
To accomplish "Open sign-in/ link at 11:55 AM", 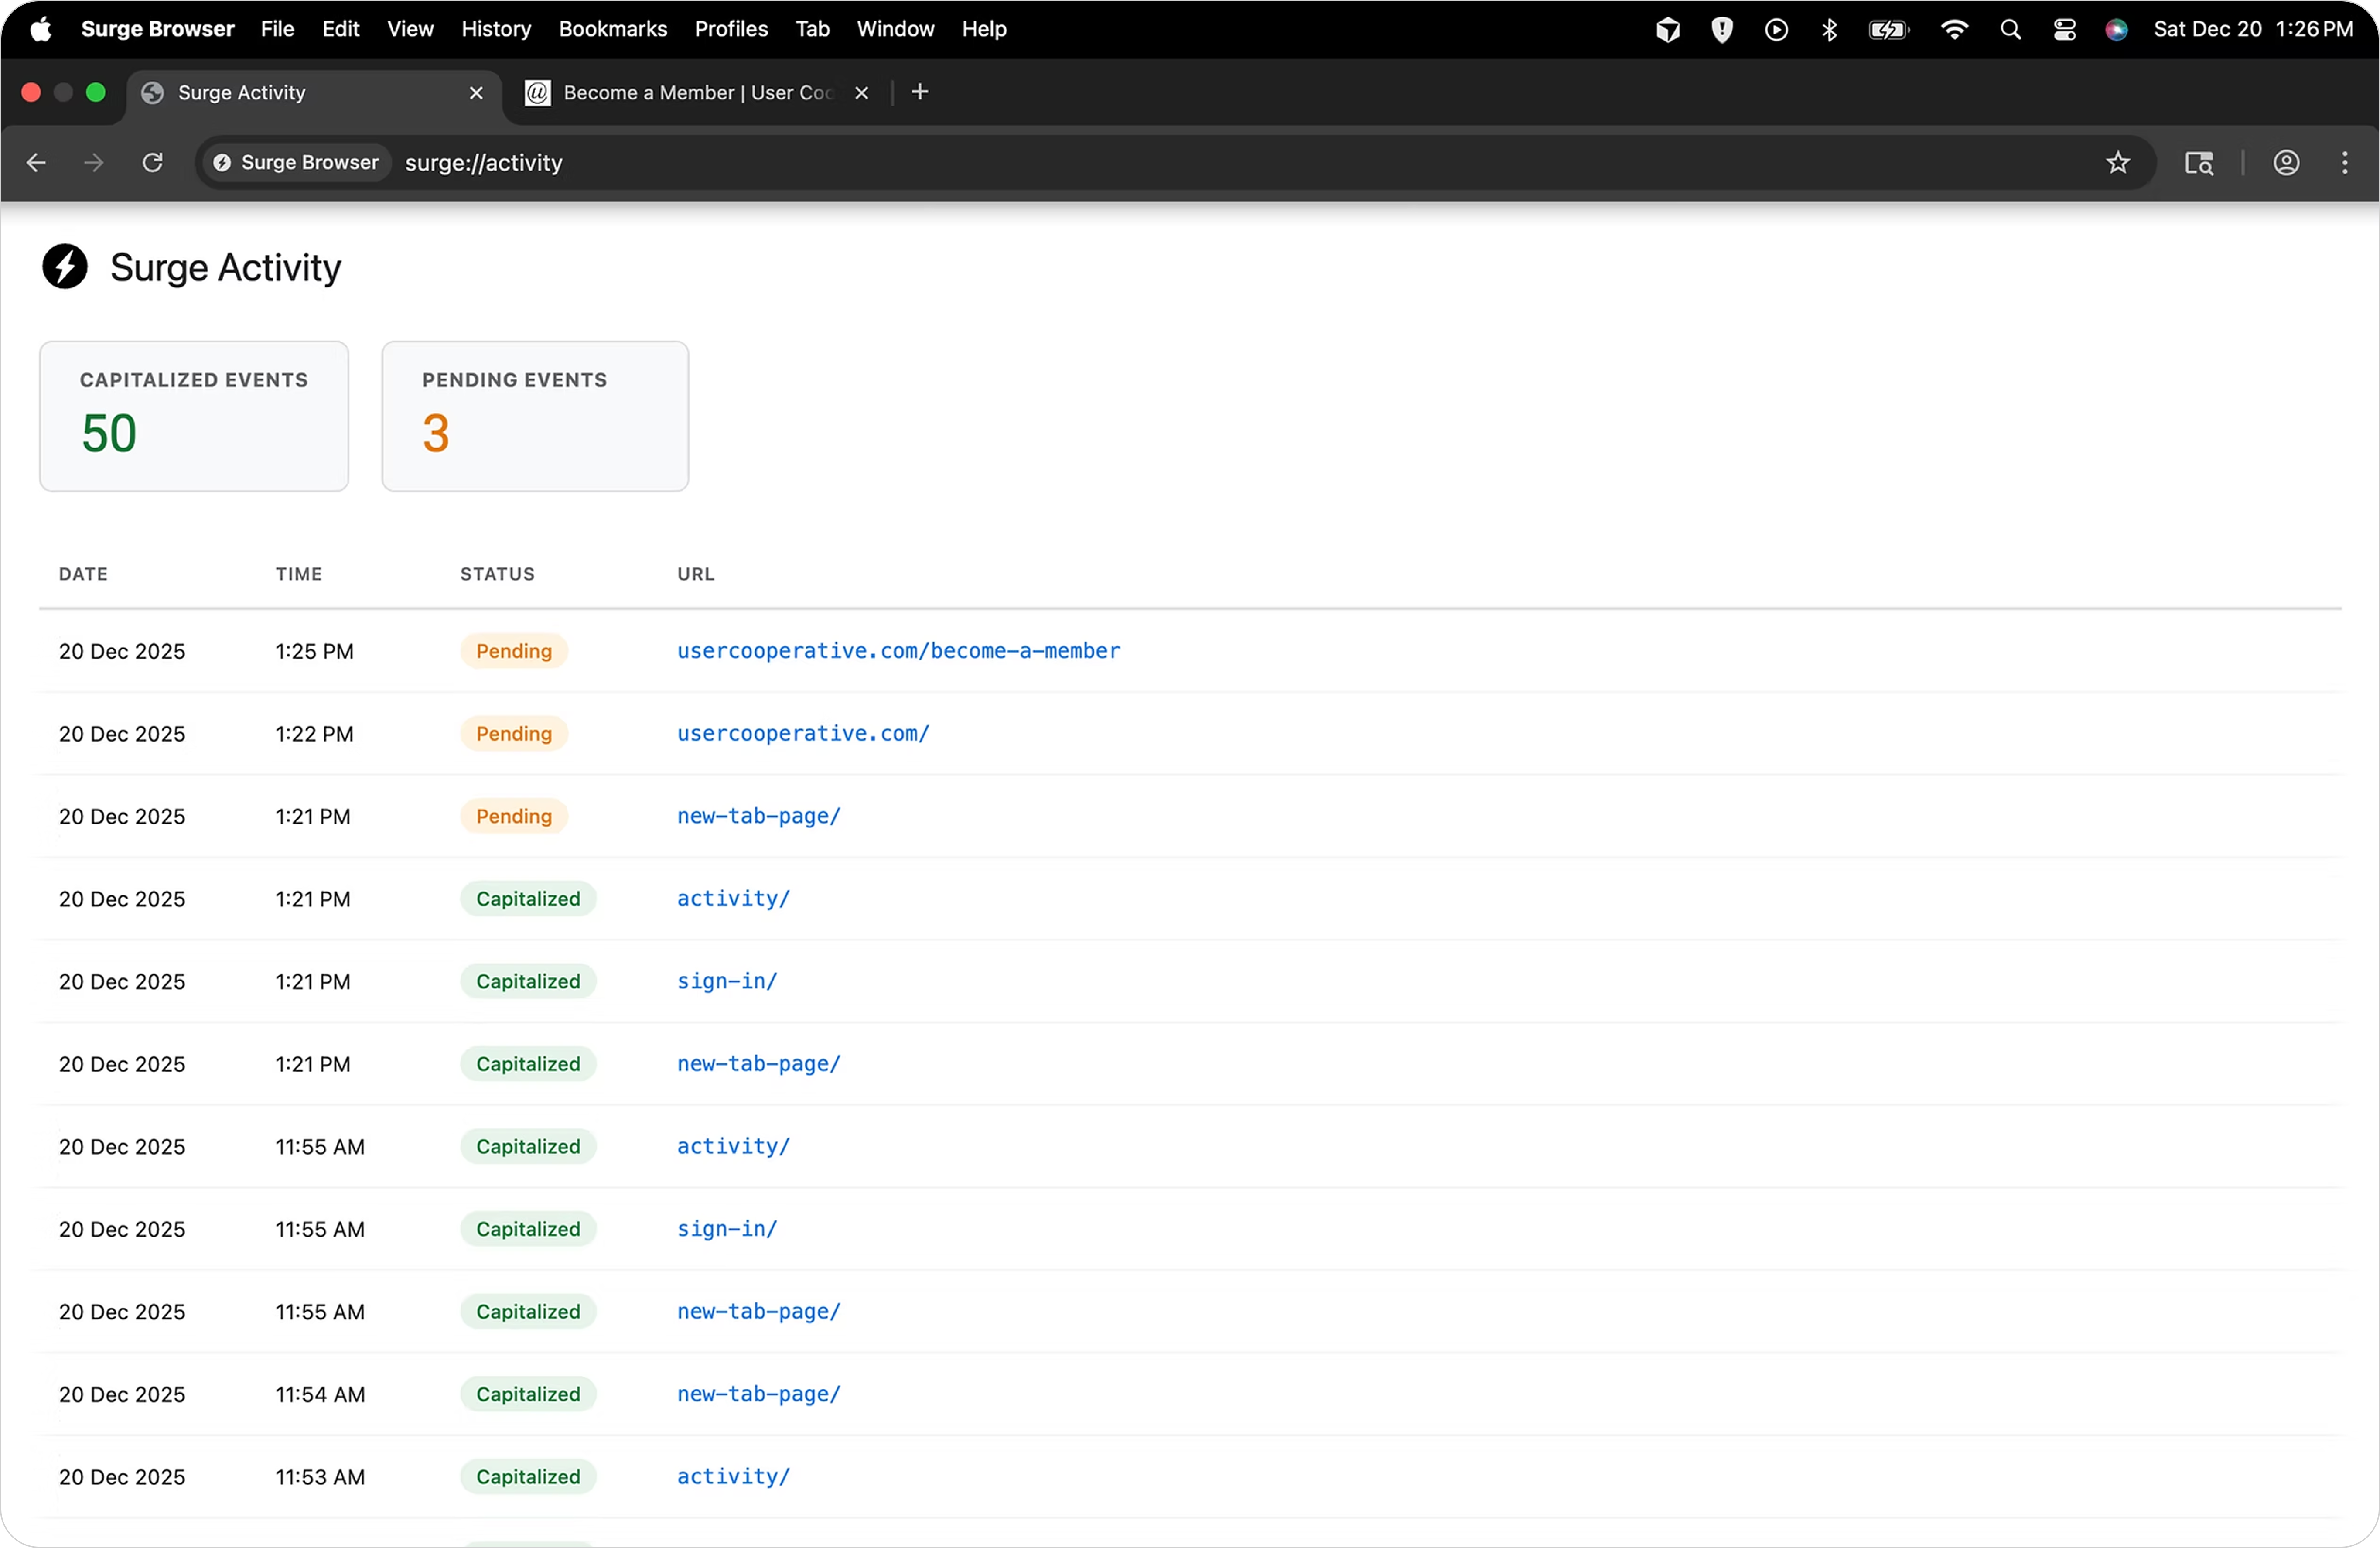I will (x=727, y=1229).
